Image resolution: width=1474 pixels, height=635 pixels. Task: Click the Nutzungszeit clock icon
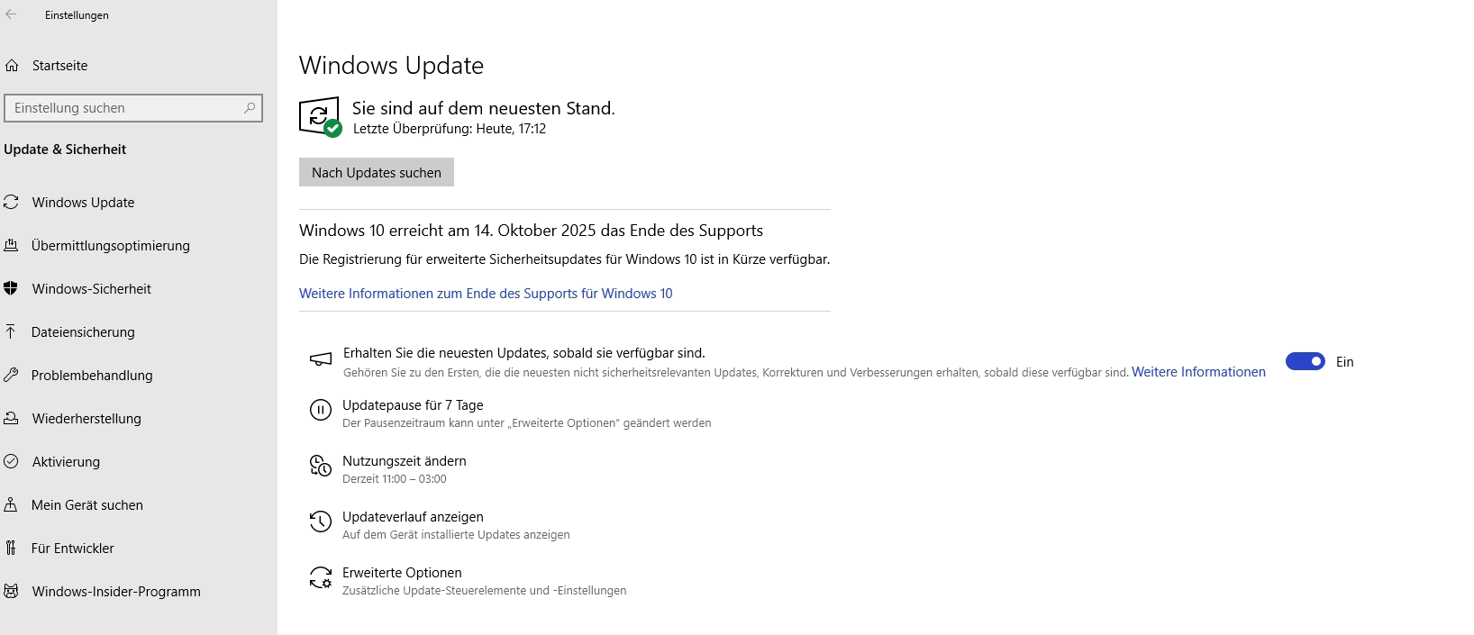point(321,467)
